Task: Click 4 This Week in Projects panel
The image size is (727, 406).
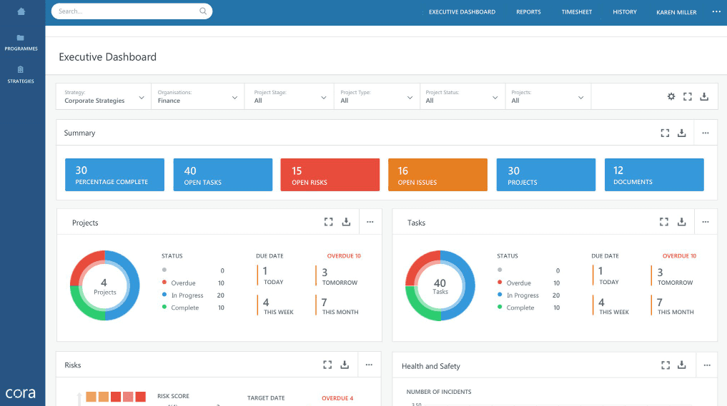Action: pos(276,305)
